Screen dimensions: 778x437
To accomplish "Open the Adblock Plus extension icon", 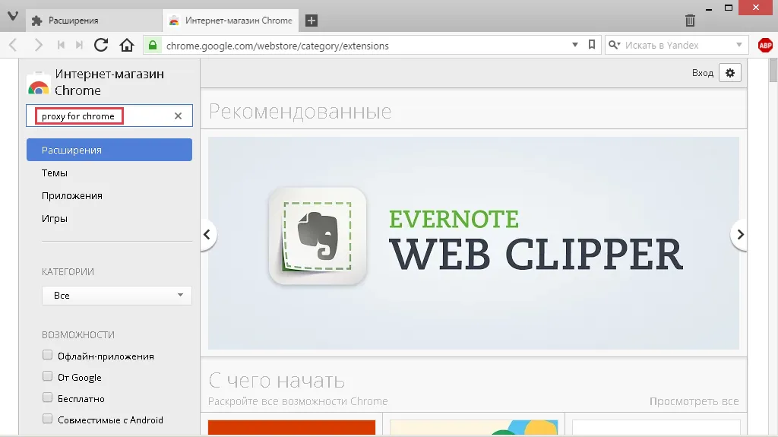I will pyautogui.click(x=766, y=45).
